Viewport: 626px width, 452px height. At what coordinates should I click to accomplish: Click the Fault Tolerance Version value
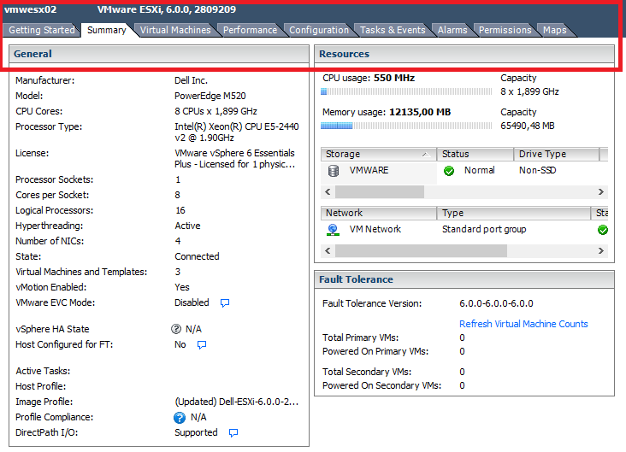pos(496,303)
